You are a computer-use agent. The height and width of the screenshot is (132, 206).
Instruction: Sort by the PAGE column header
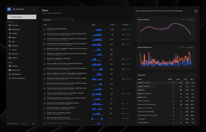coord(46,25)
